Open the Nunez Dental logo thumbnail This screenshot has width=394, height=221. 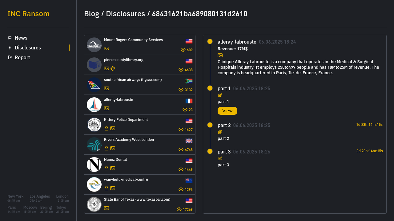(x=94, y=165)
